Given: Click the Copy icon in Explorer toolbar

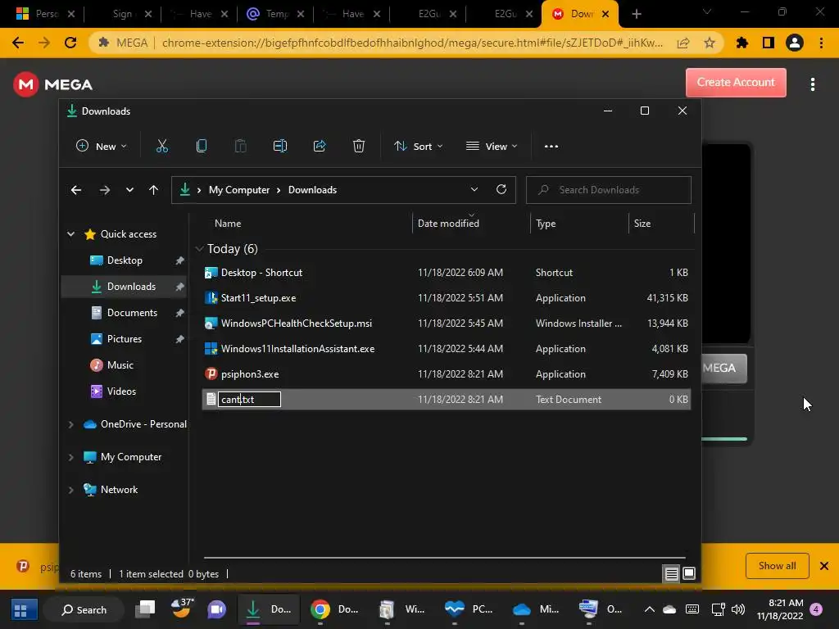Looking at the screenshot, I should (x=202, y=146).
